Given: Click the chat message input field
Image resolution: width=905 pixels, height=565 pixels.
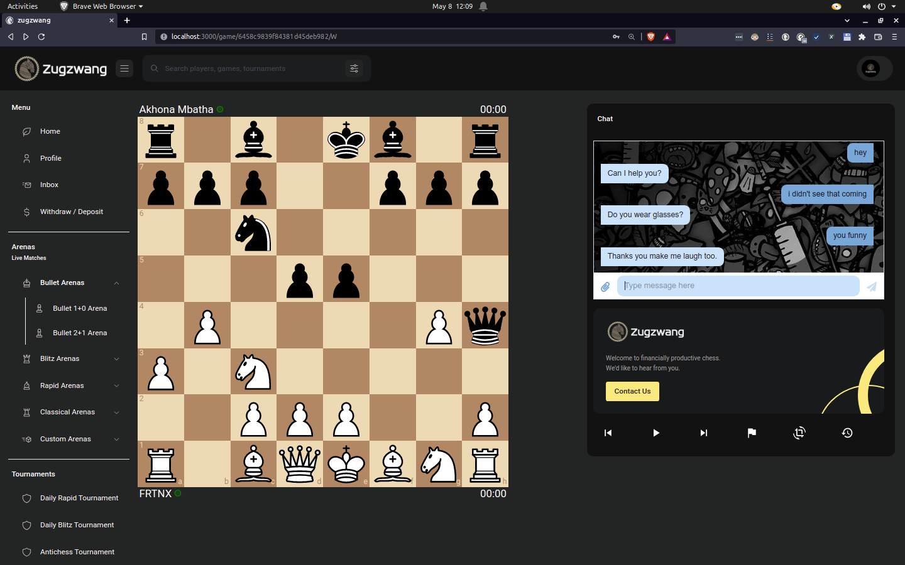Looking at the screenshot, I should (x=738, y=286).
